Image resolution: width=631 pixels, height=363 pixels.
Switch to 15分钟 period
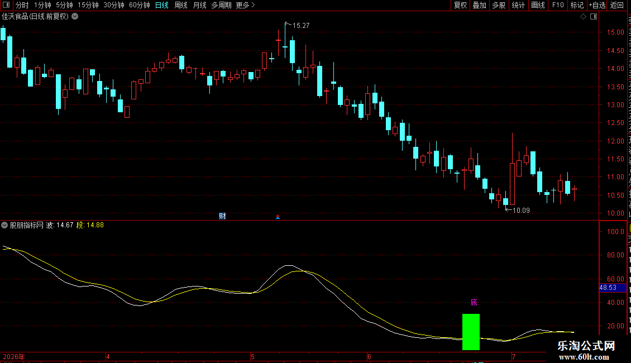coord(88,5)
